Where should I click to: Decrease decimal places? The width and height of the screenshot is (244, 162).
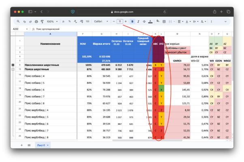75,21
